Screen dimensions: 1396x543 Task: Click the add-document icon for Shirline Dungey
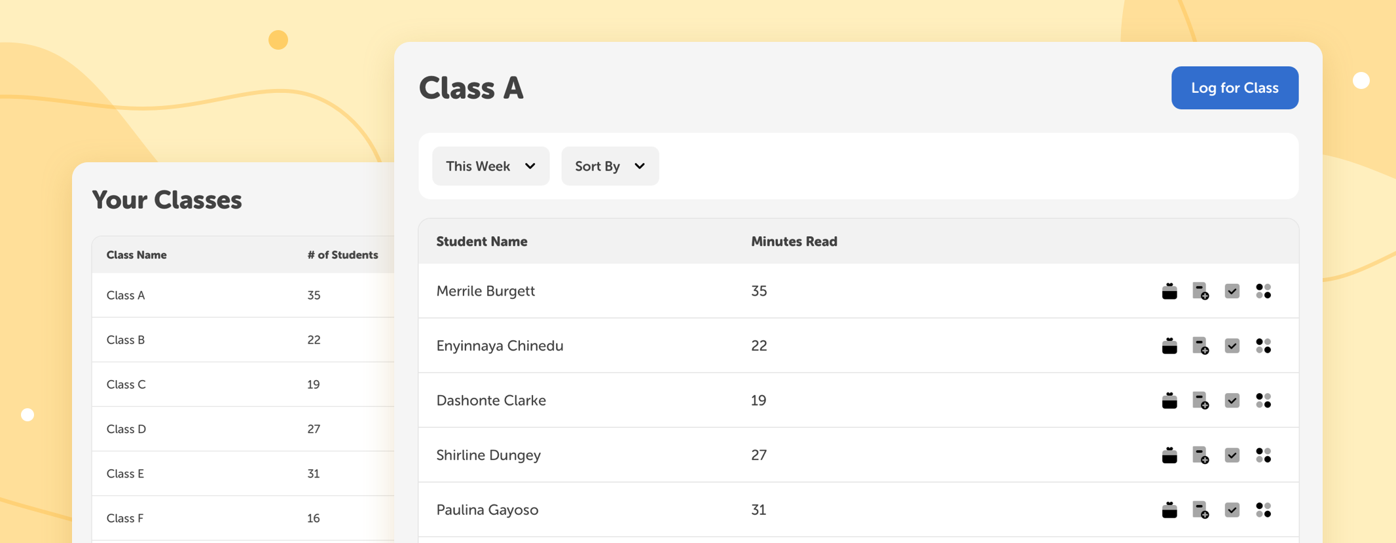click(x=1201, y=455)
